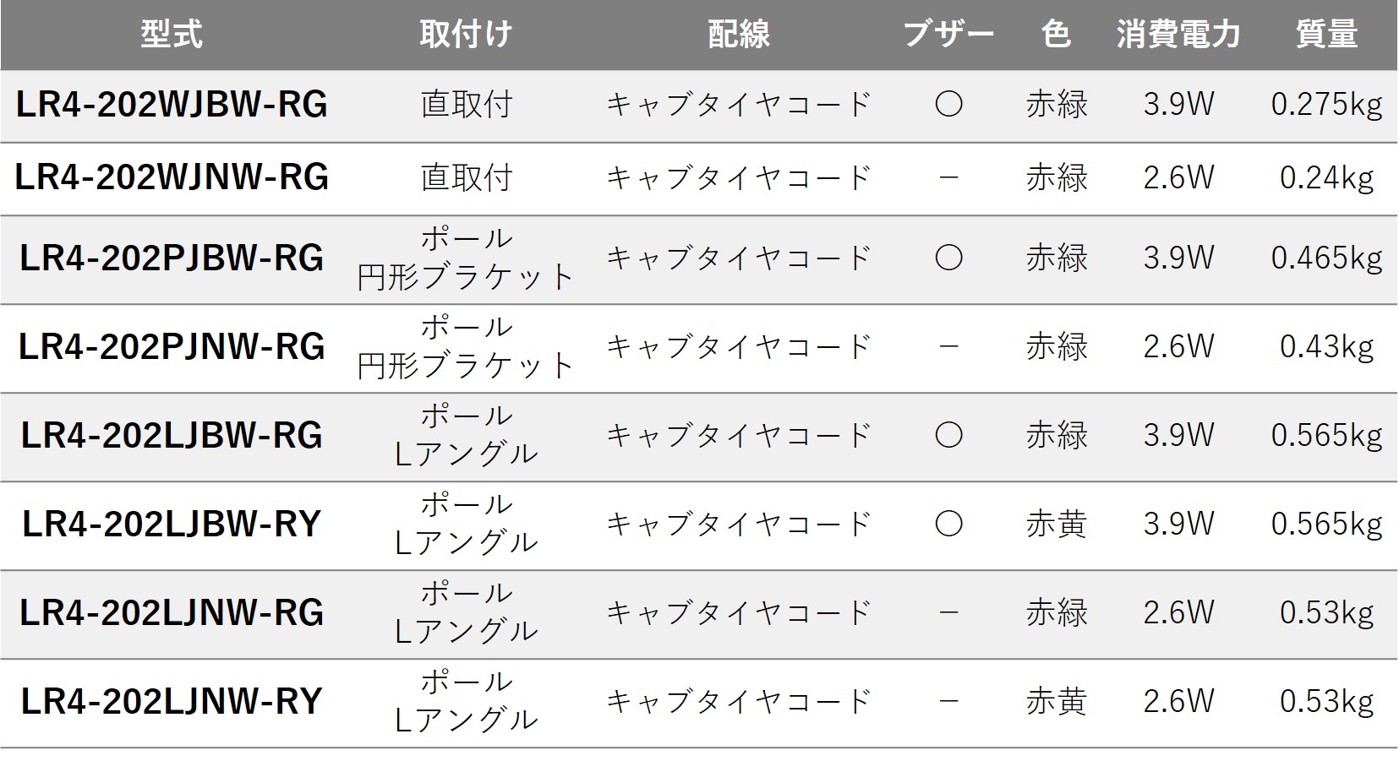Click buzzer circle in LR4-202LJBW-RY row
This screenshot has height=761, width=1399.
948,525
